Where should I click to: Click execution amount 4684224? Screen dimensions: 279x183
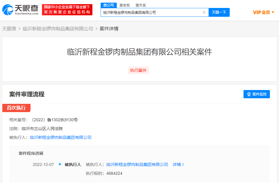point(114,173)
